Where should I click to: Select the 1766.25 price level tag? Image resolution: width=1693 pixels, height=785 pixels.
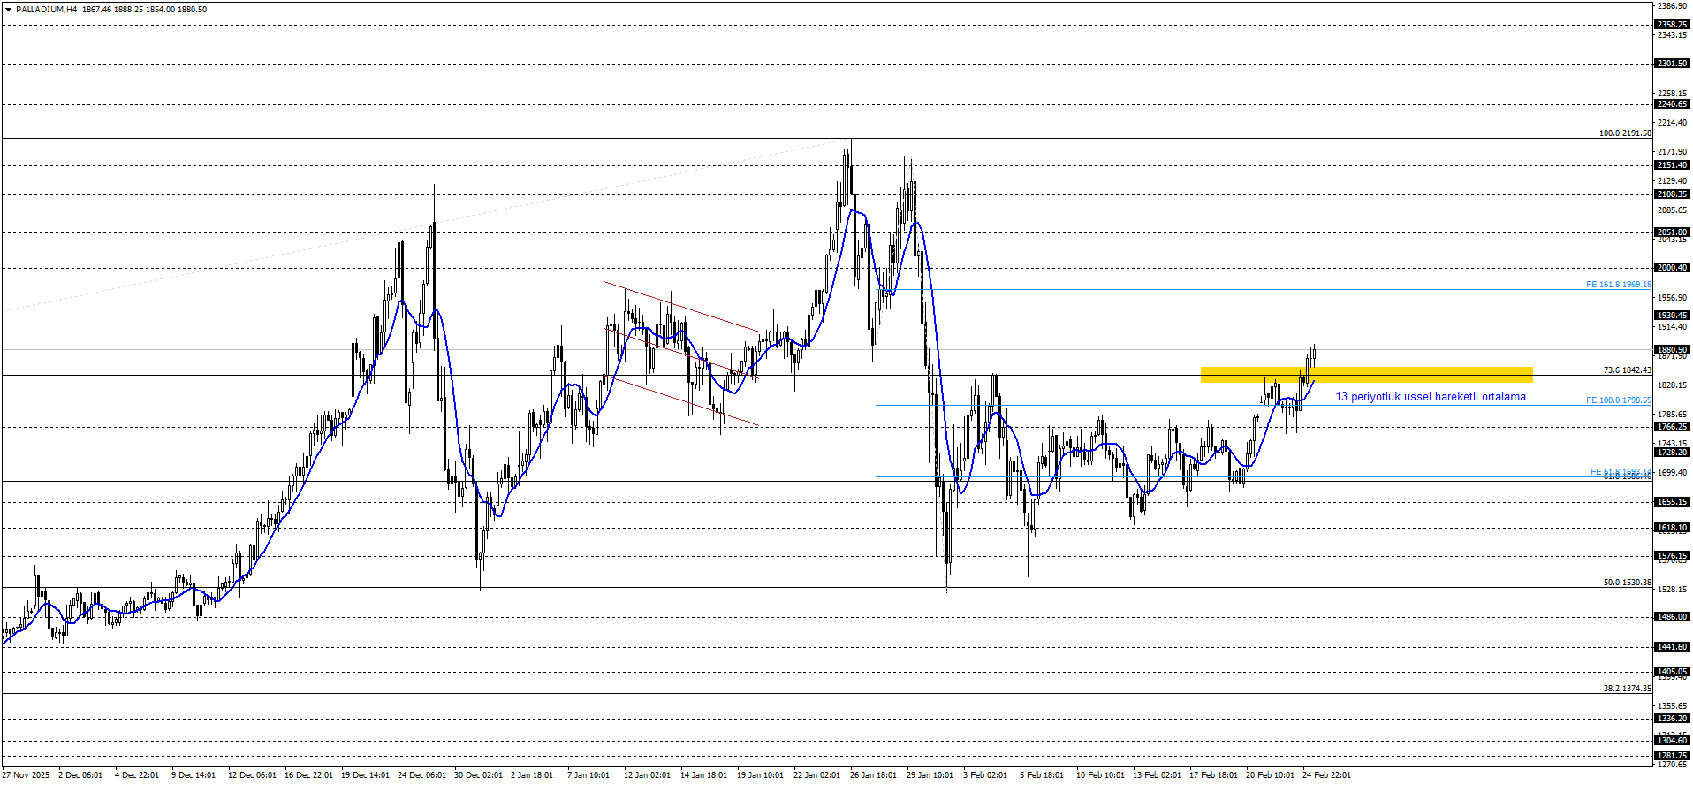click(1672, 427)
